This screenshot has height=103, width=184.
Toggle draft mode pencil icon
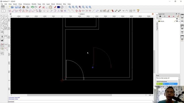coord(55,7)
